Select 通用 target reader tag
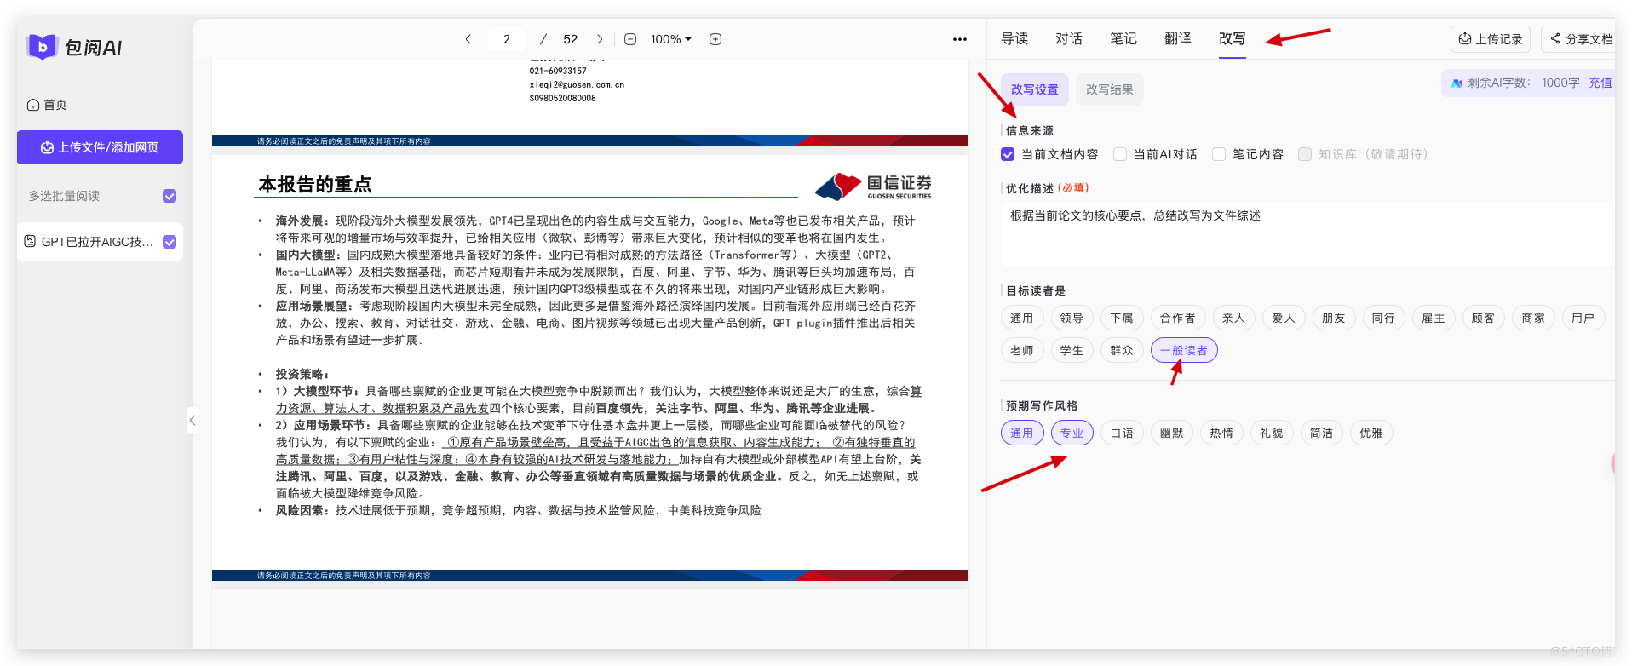This screenshot has width=1632, height=666. (1022, 318)
